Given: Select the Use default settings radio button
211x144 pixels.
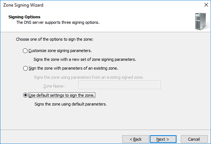Looking at the screenshot, I should (x=25, y=95).
